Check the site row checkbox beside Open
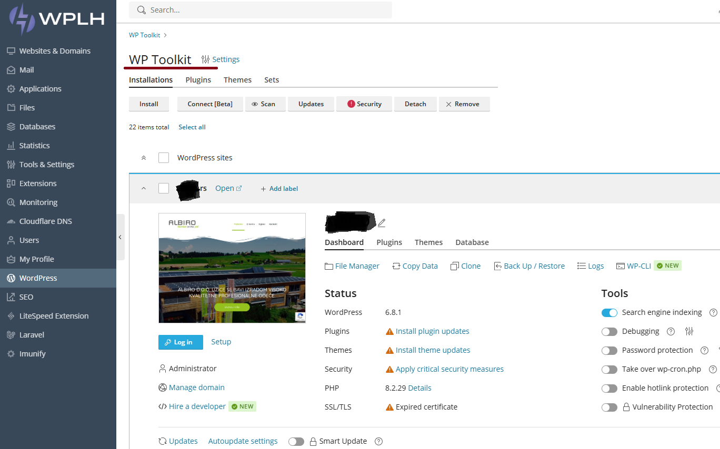The height and width of the screenshot is (449, 720). [164, 188]
